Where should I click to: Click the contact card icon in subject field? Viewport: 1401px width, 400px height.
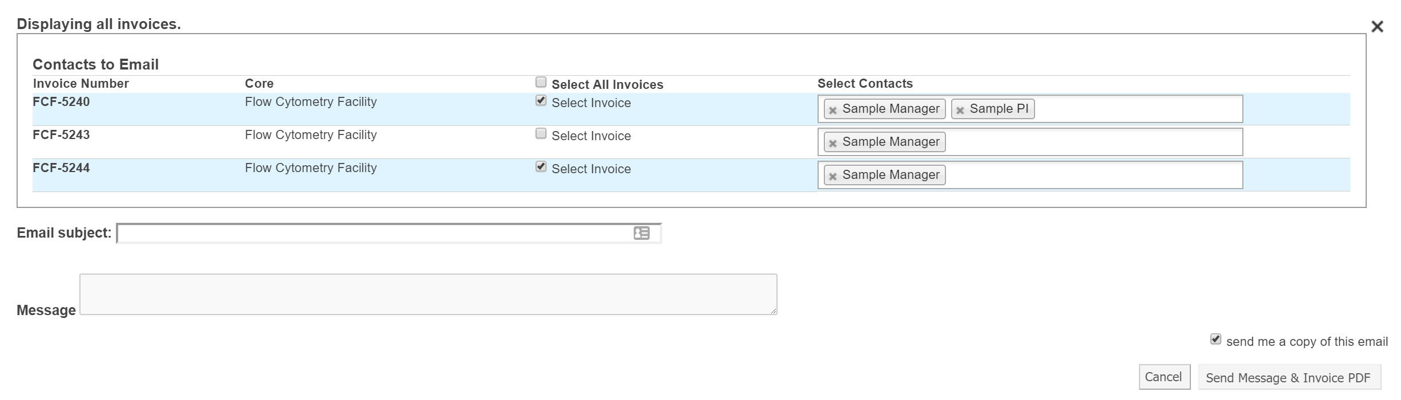pyautogui.click(x=641, y=233)
